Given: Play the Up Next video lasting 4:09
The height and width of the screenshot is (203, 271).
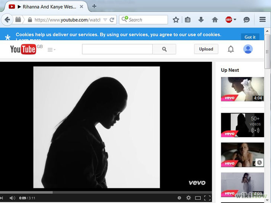Looking at the screenshot, I should point(242,184).
